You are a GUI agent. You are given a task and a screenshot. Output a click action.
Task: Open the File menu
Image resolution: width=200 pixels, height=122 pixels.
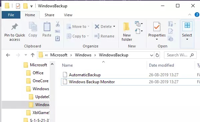11,15
